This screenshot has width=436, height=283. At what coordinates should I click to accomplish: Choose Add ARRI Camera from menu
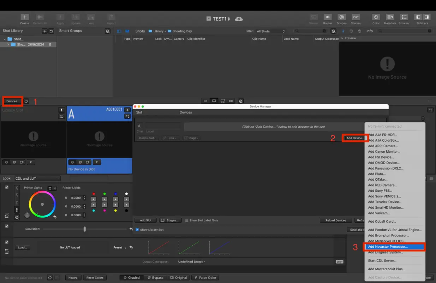[383, 146]
